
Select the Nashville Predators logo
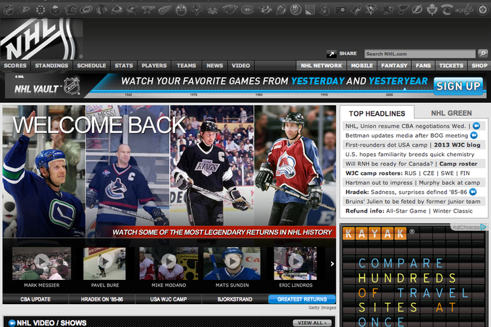264,9
